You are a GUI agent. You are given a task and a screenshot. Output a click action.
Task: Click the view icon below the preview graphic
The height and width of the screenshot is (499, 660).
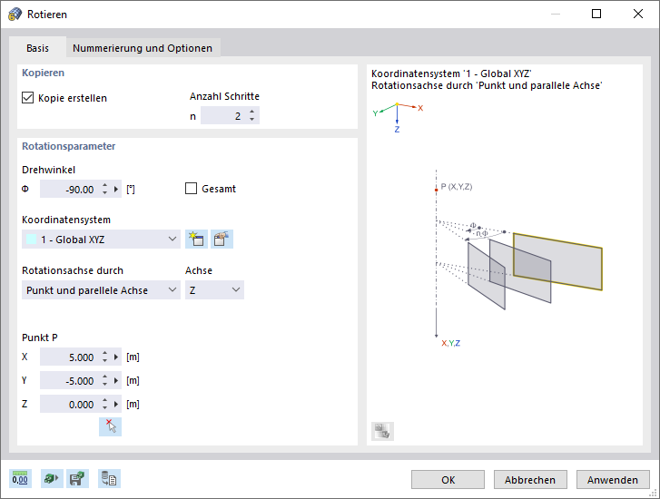tap(382, 432)
